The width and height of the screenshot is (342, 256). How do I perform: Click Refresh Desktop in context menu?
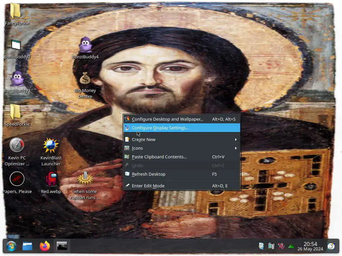[x=182, y=174]
